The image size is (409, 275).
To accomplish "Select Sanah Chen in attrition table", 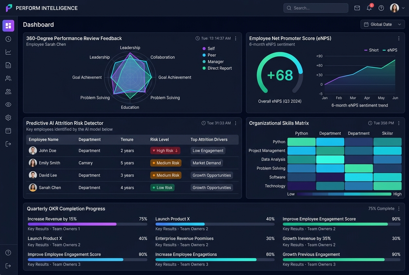I will pos(132,187).
